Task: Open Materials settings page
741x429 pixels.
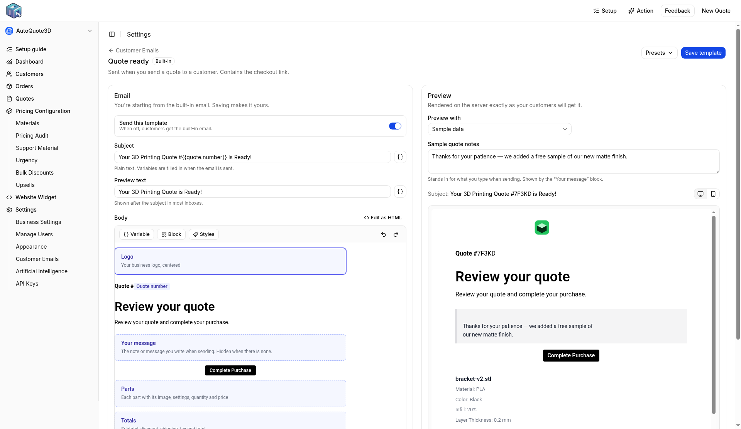Action: [27, 123]
